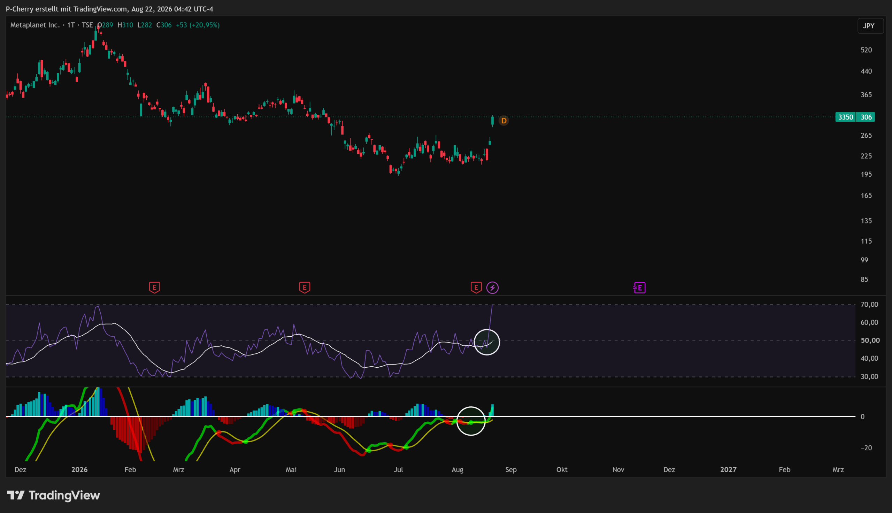
Task: Click the open value O289
Action: [x=105, y=25]
